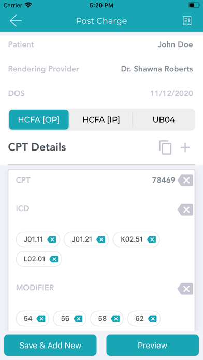
Task: Select the HCFA [OP] segment
Action: [39, 119]
